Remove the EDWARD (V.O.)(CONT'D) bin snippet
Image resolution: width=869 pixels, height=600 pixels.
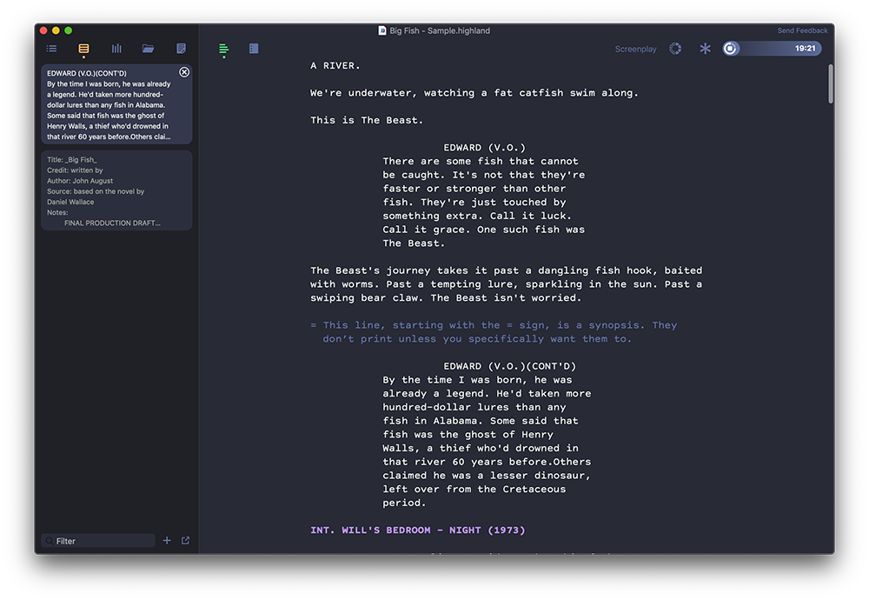184,72
